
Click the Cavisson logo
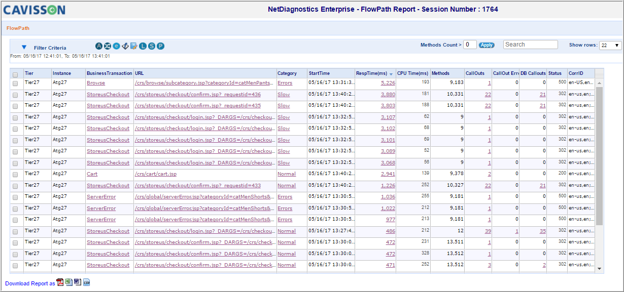pyautogui.click(x=34, y=10)
